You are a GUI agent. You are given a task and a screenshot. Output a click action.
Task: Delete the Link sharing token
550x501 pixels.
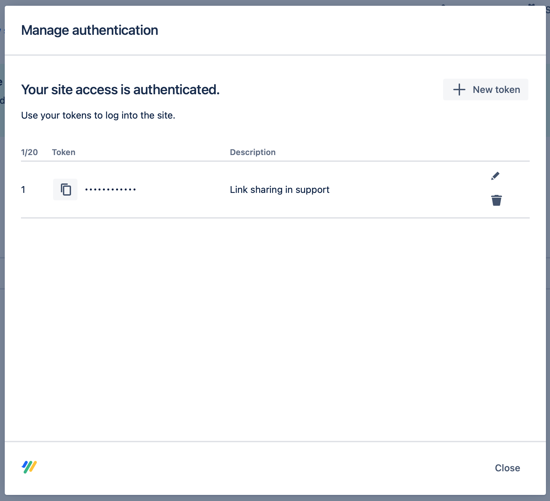(x=496, y=200)
